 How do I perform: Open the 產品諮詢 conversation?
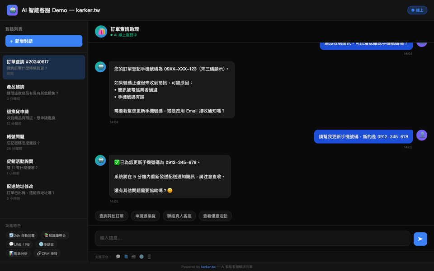[44, 92]
